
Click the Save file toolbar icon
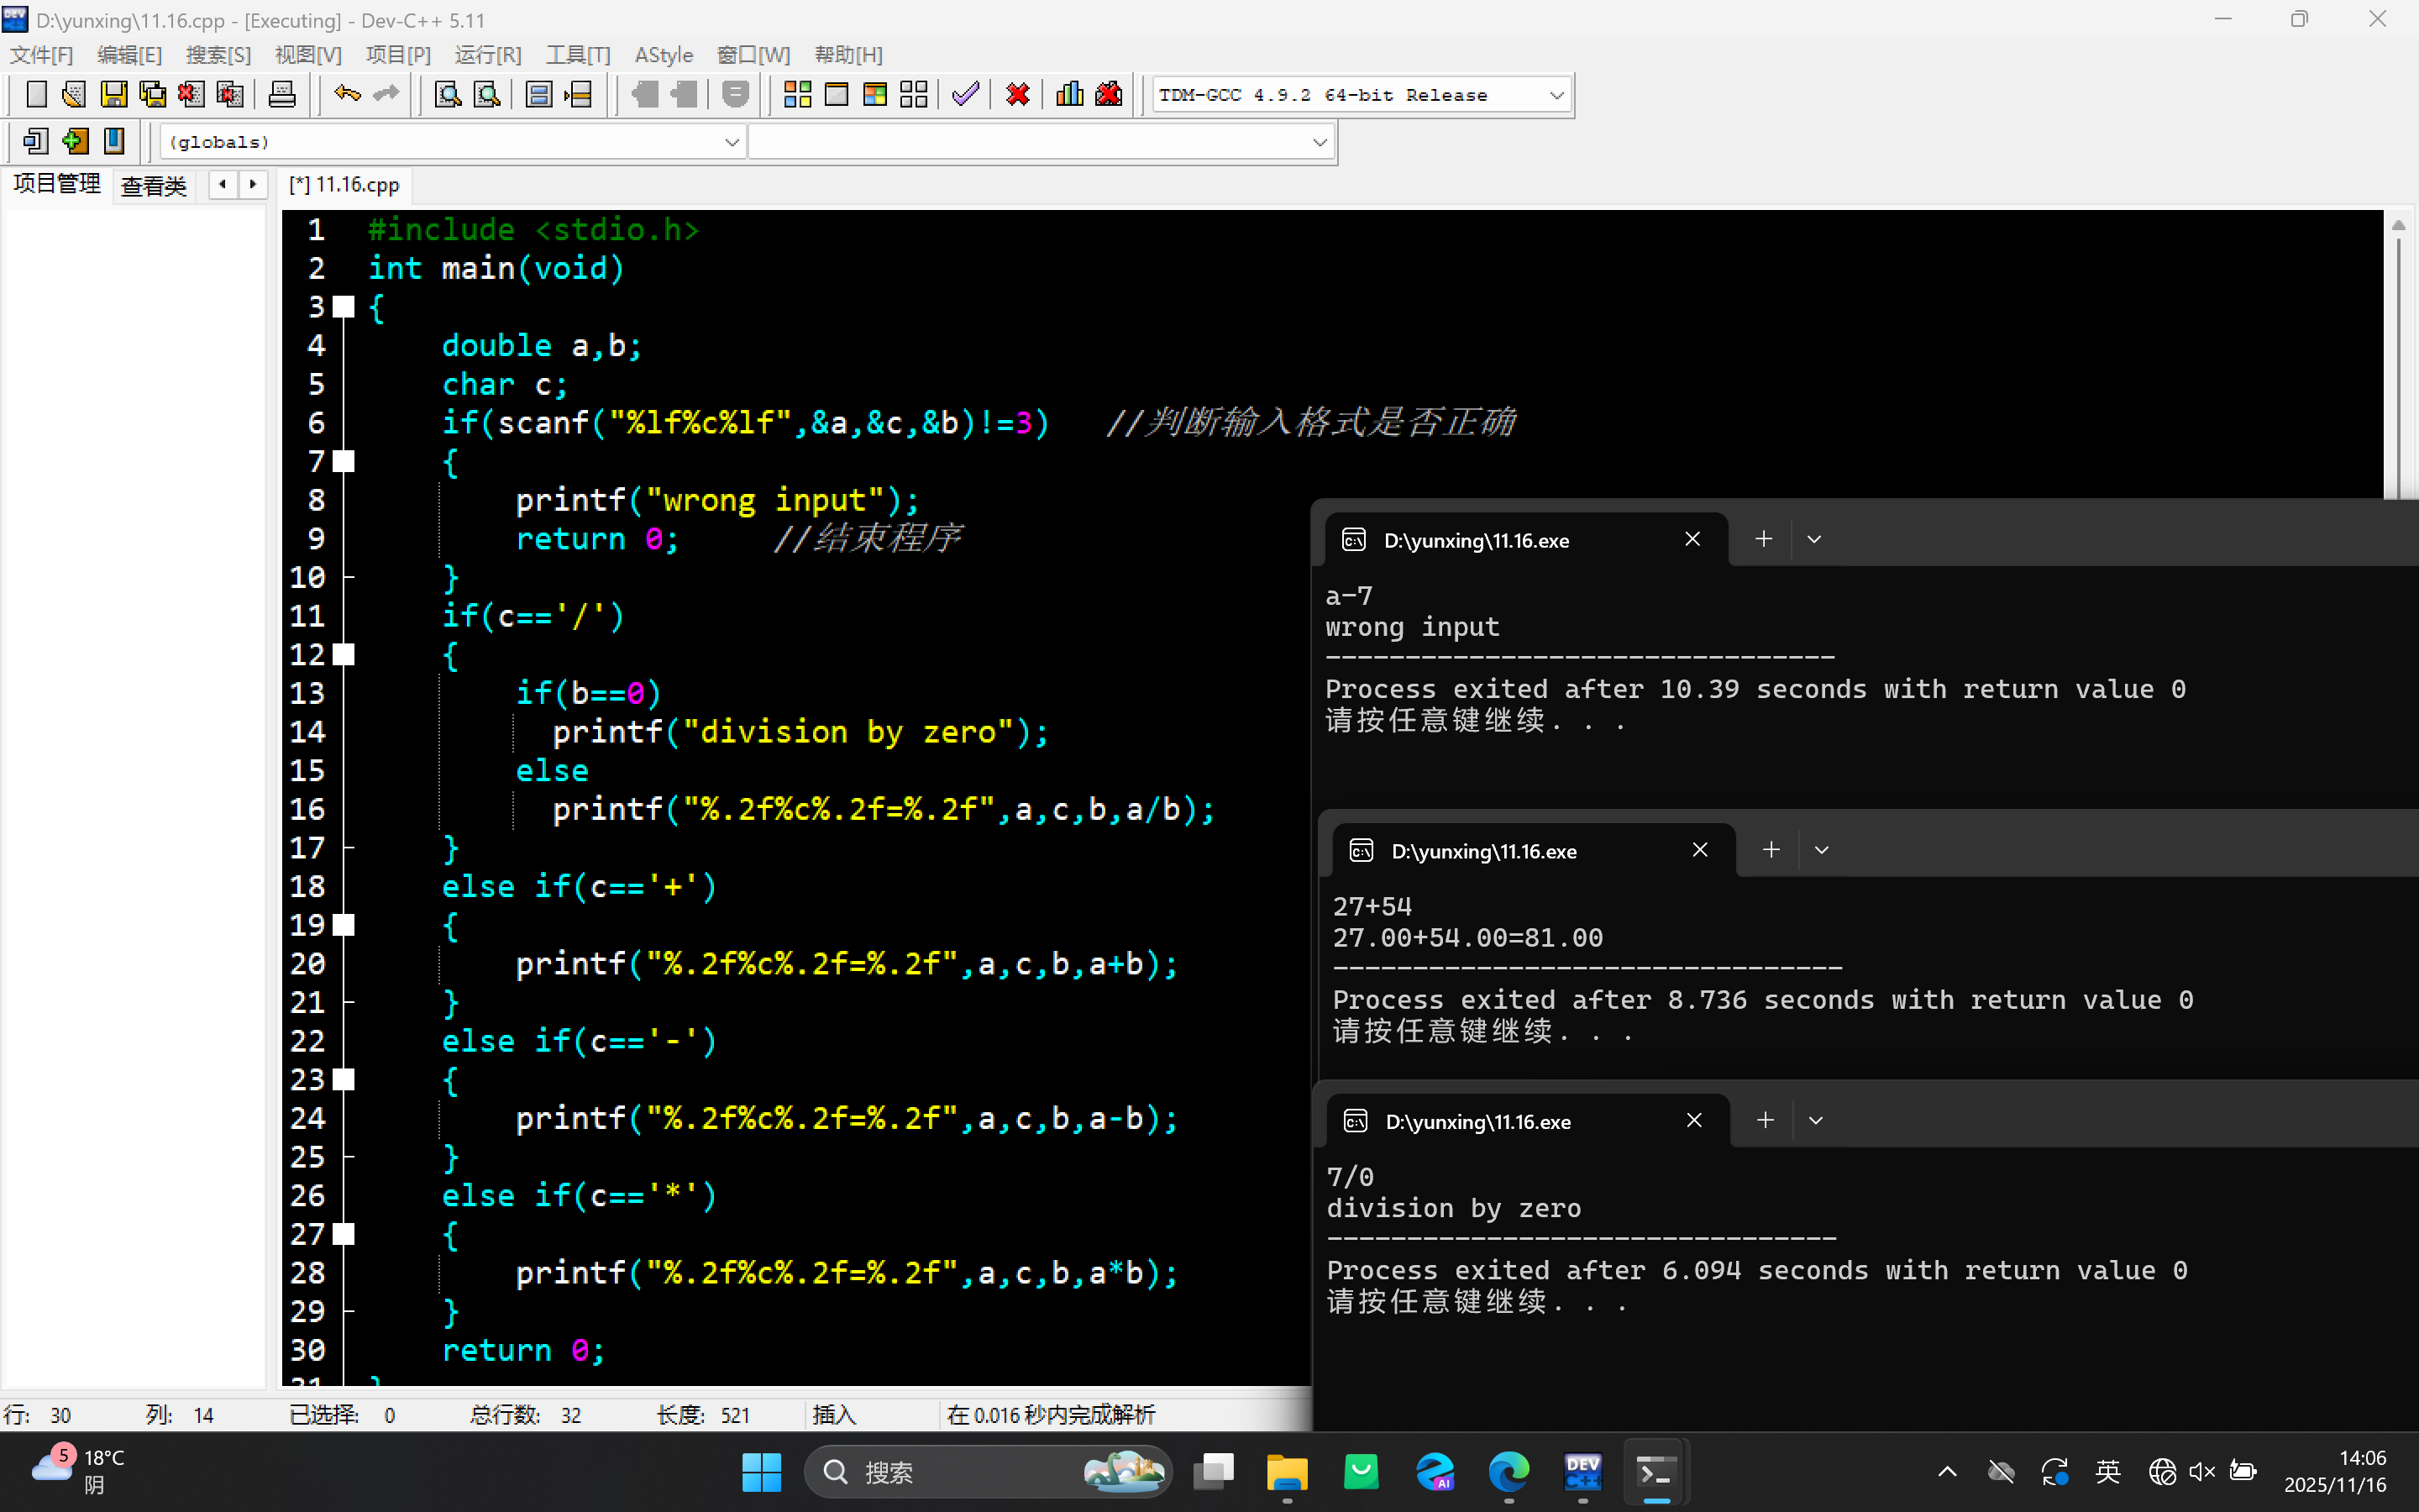pyautogui.click(x=114, y=95)
